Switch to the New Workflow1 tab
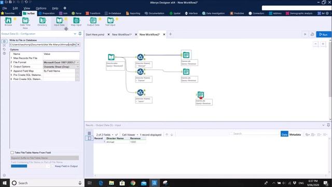The image size is (332, 187). pos(122,34)
